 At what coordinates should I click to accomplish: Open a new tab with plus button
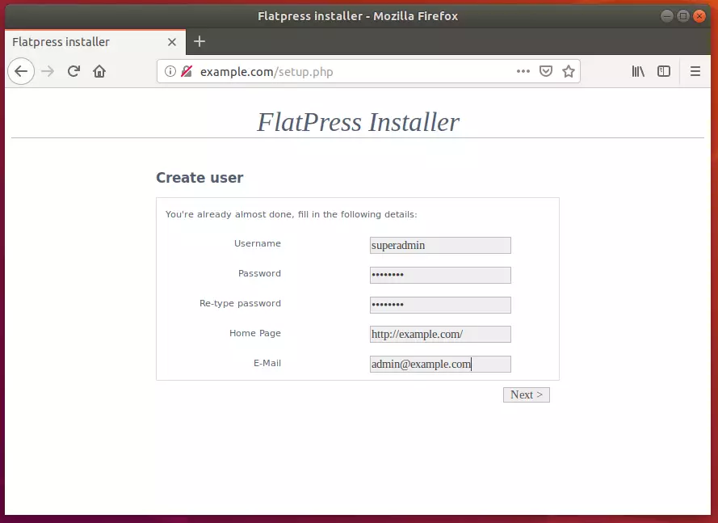pyautogui.click(x=199, y=41)
